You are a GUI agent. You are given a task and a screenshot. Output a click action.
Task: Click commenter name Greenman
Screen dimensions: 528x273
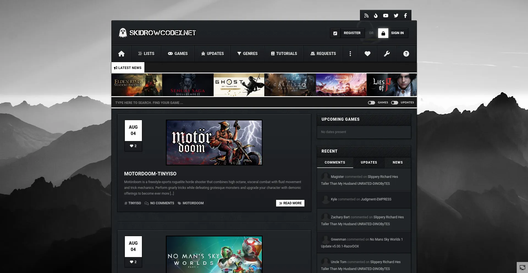[338, 239]
